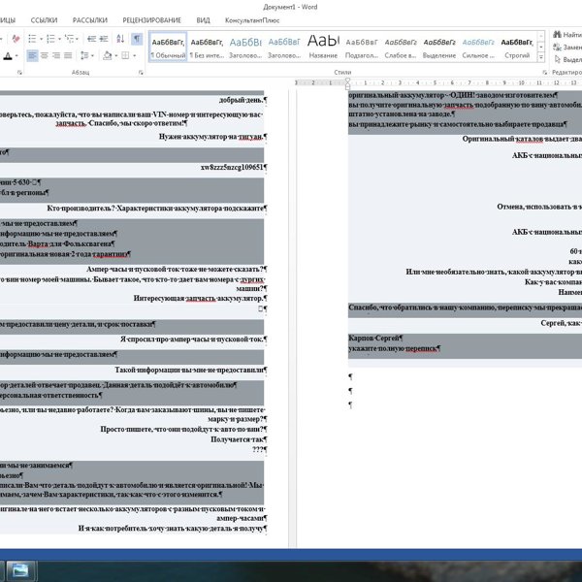Apply the Название title style

point(323,47)
